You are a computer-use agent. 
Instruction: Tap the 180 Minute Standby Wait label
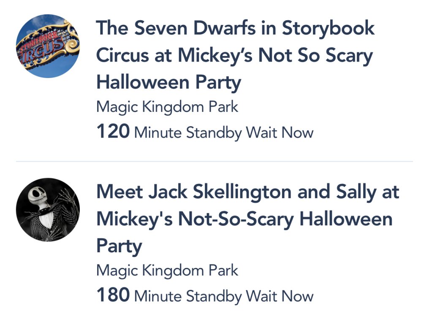(205, 295)
